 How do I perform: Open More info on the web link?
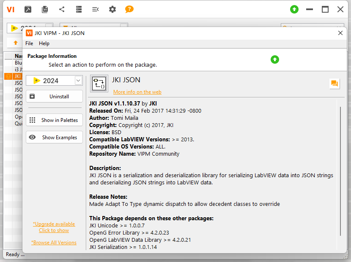pos(137,92)
